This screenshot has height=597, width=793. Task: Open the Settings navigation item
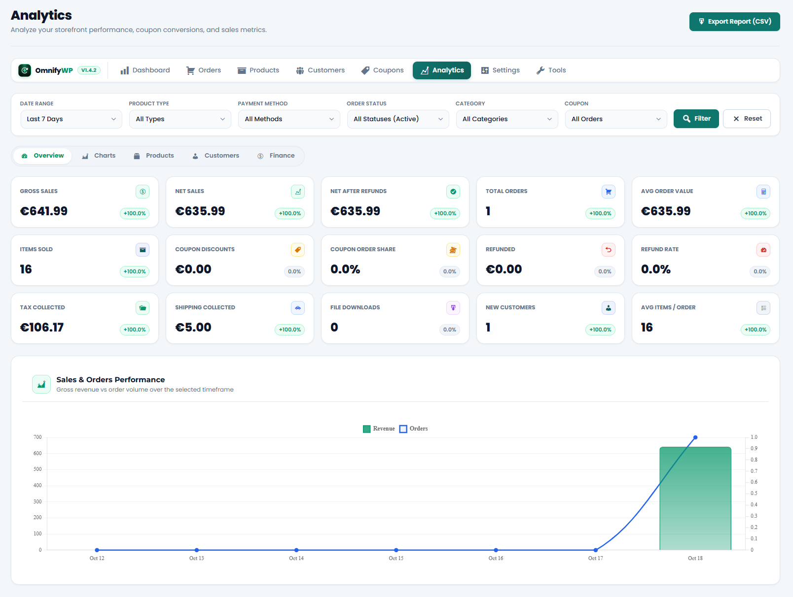click(501, 70)
